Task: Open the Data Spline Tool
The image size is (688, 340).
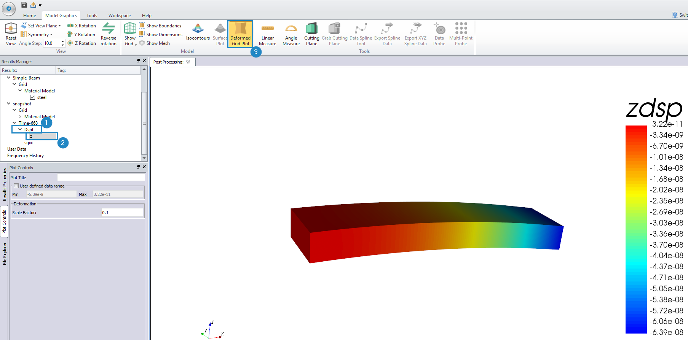Action: [361, 34]
